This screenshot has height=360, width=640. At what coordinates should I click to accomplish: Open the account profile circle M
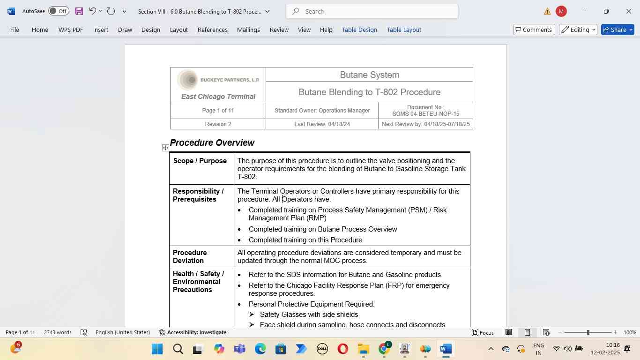point(561,11)
